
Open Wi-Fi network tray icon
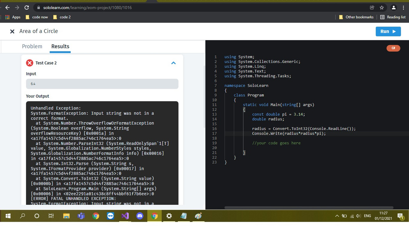click(x=351, y=216)
